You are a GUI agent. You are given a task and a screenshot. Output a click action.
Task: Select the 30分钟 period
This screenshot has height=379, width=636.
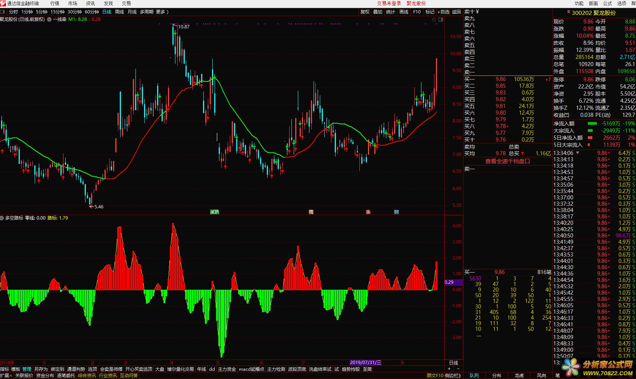[75, 12]
